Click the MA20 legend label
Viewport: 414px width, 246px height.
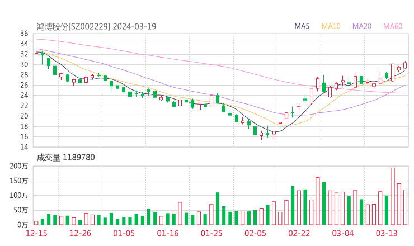(362, 26)
